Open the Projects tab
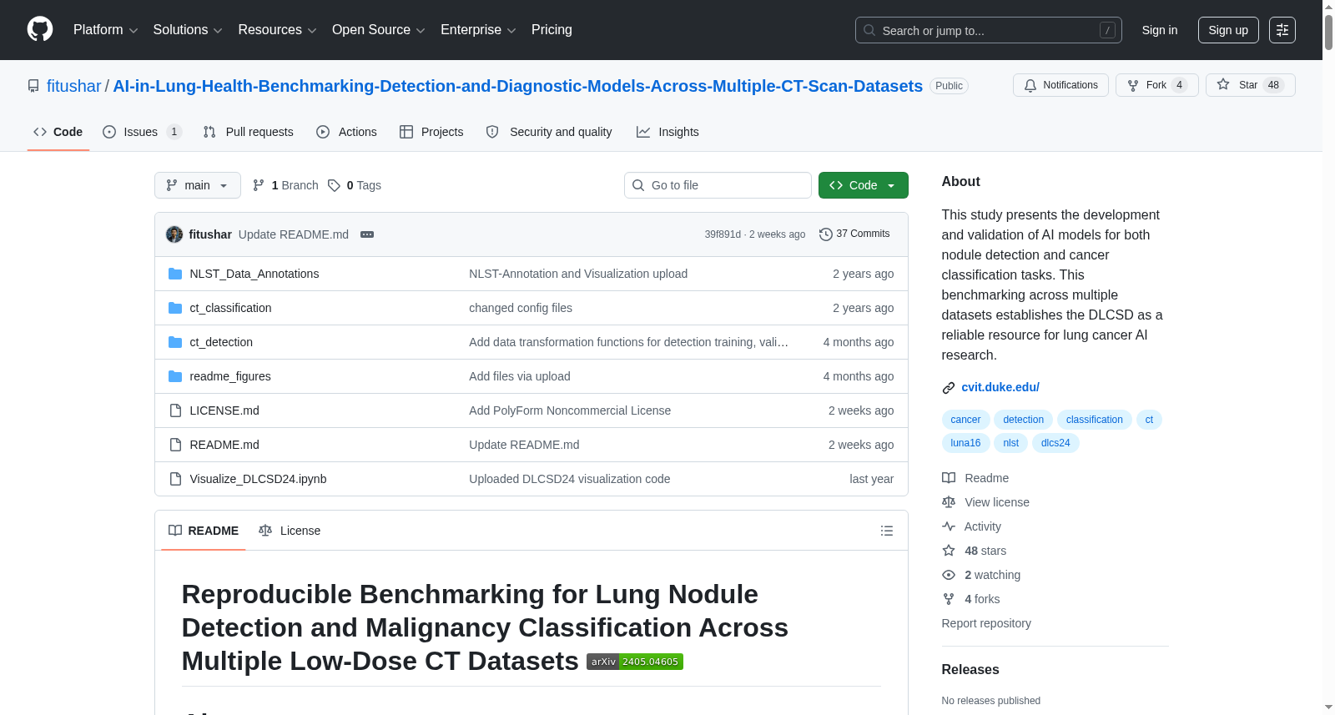The height and width of the screenshot is (715, 1335). pyautogui.click(x=431, y=132)
